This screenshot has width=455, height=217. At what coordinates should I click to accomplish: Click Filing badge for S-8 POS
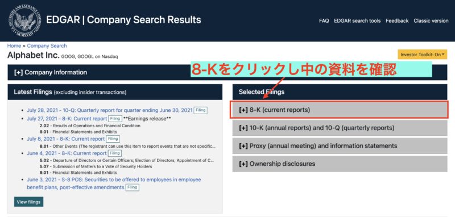pos(133,187)
